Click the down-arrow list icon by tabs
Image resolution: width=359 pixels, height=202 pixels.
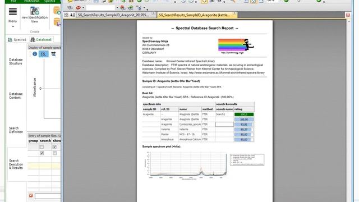point(72,15)
